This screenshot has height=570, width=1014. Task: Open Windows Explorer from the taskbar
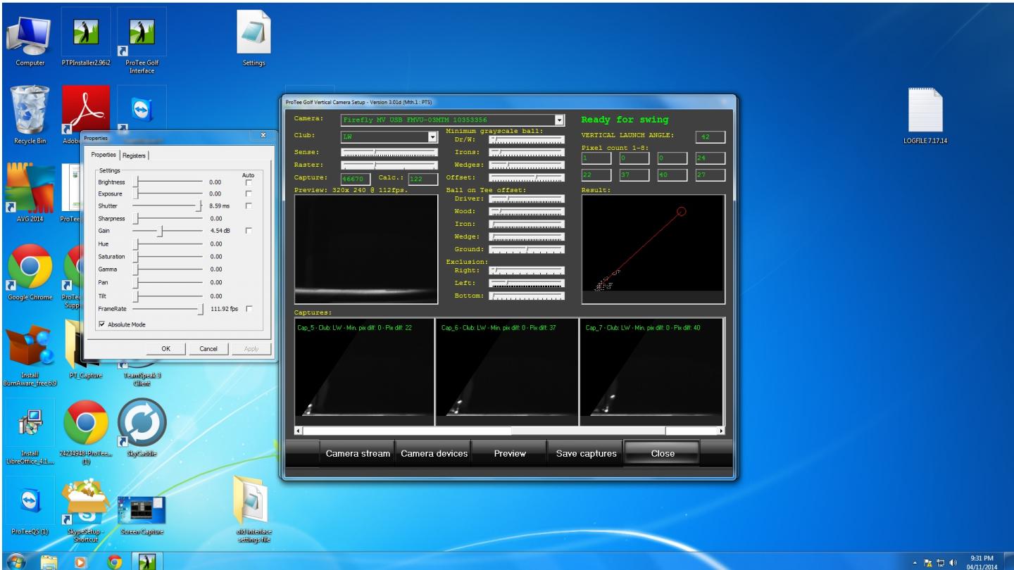pos(49,561)
